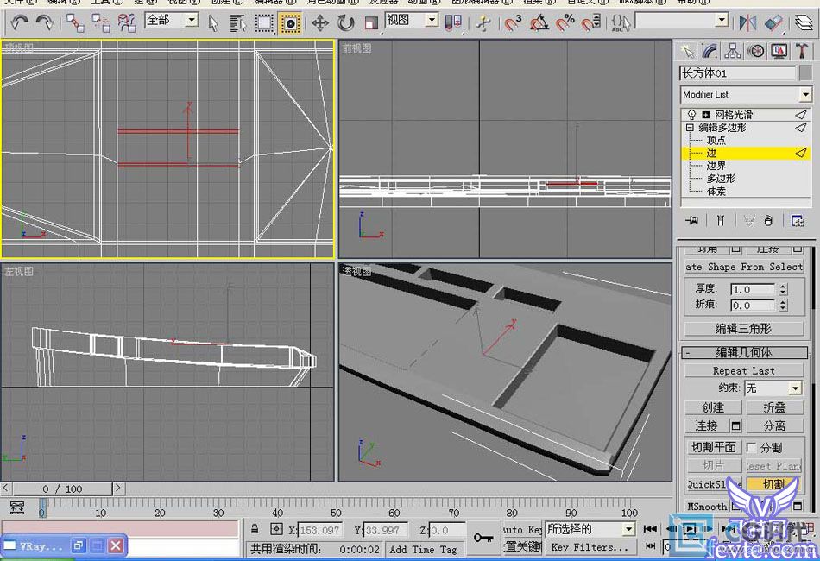Click the 编辑三角形 button

click(x=744, y=328)
